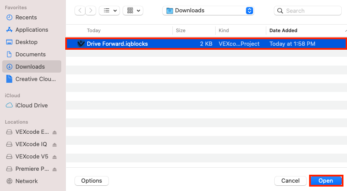Open the Downloads location popup
Image resolution: width=347 pixels, height=191 pixels.
(208, 11)
